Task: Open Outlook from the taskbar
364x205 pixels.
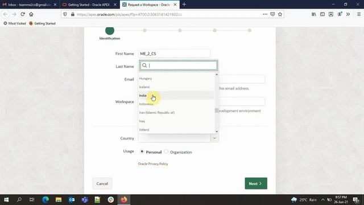Action: (72, 200)
